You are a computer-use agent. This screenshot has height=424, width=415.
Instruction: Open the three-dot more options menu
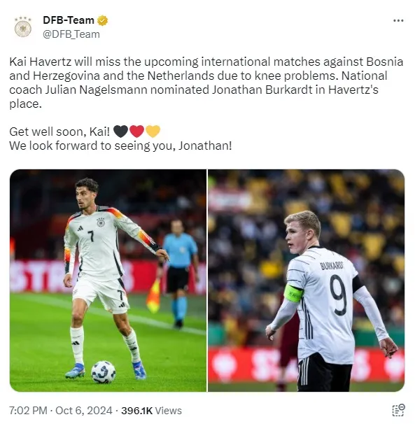398,20
